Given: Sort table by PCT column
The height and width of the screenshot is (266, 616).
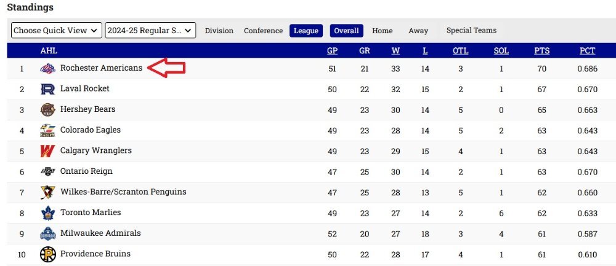Looking at the screenshot, I should tap(587, 50).
